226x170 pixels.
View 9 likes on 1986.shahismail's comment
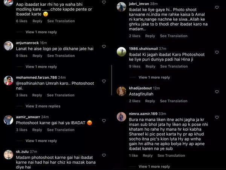(x=134, y=66)
